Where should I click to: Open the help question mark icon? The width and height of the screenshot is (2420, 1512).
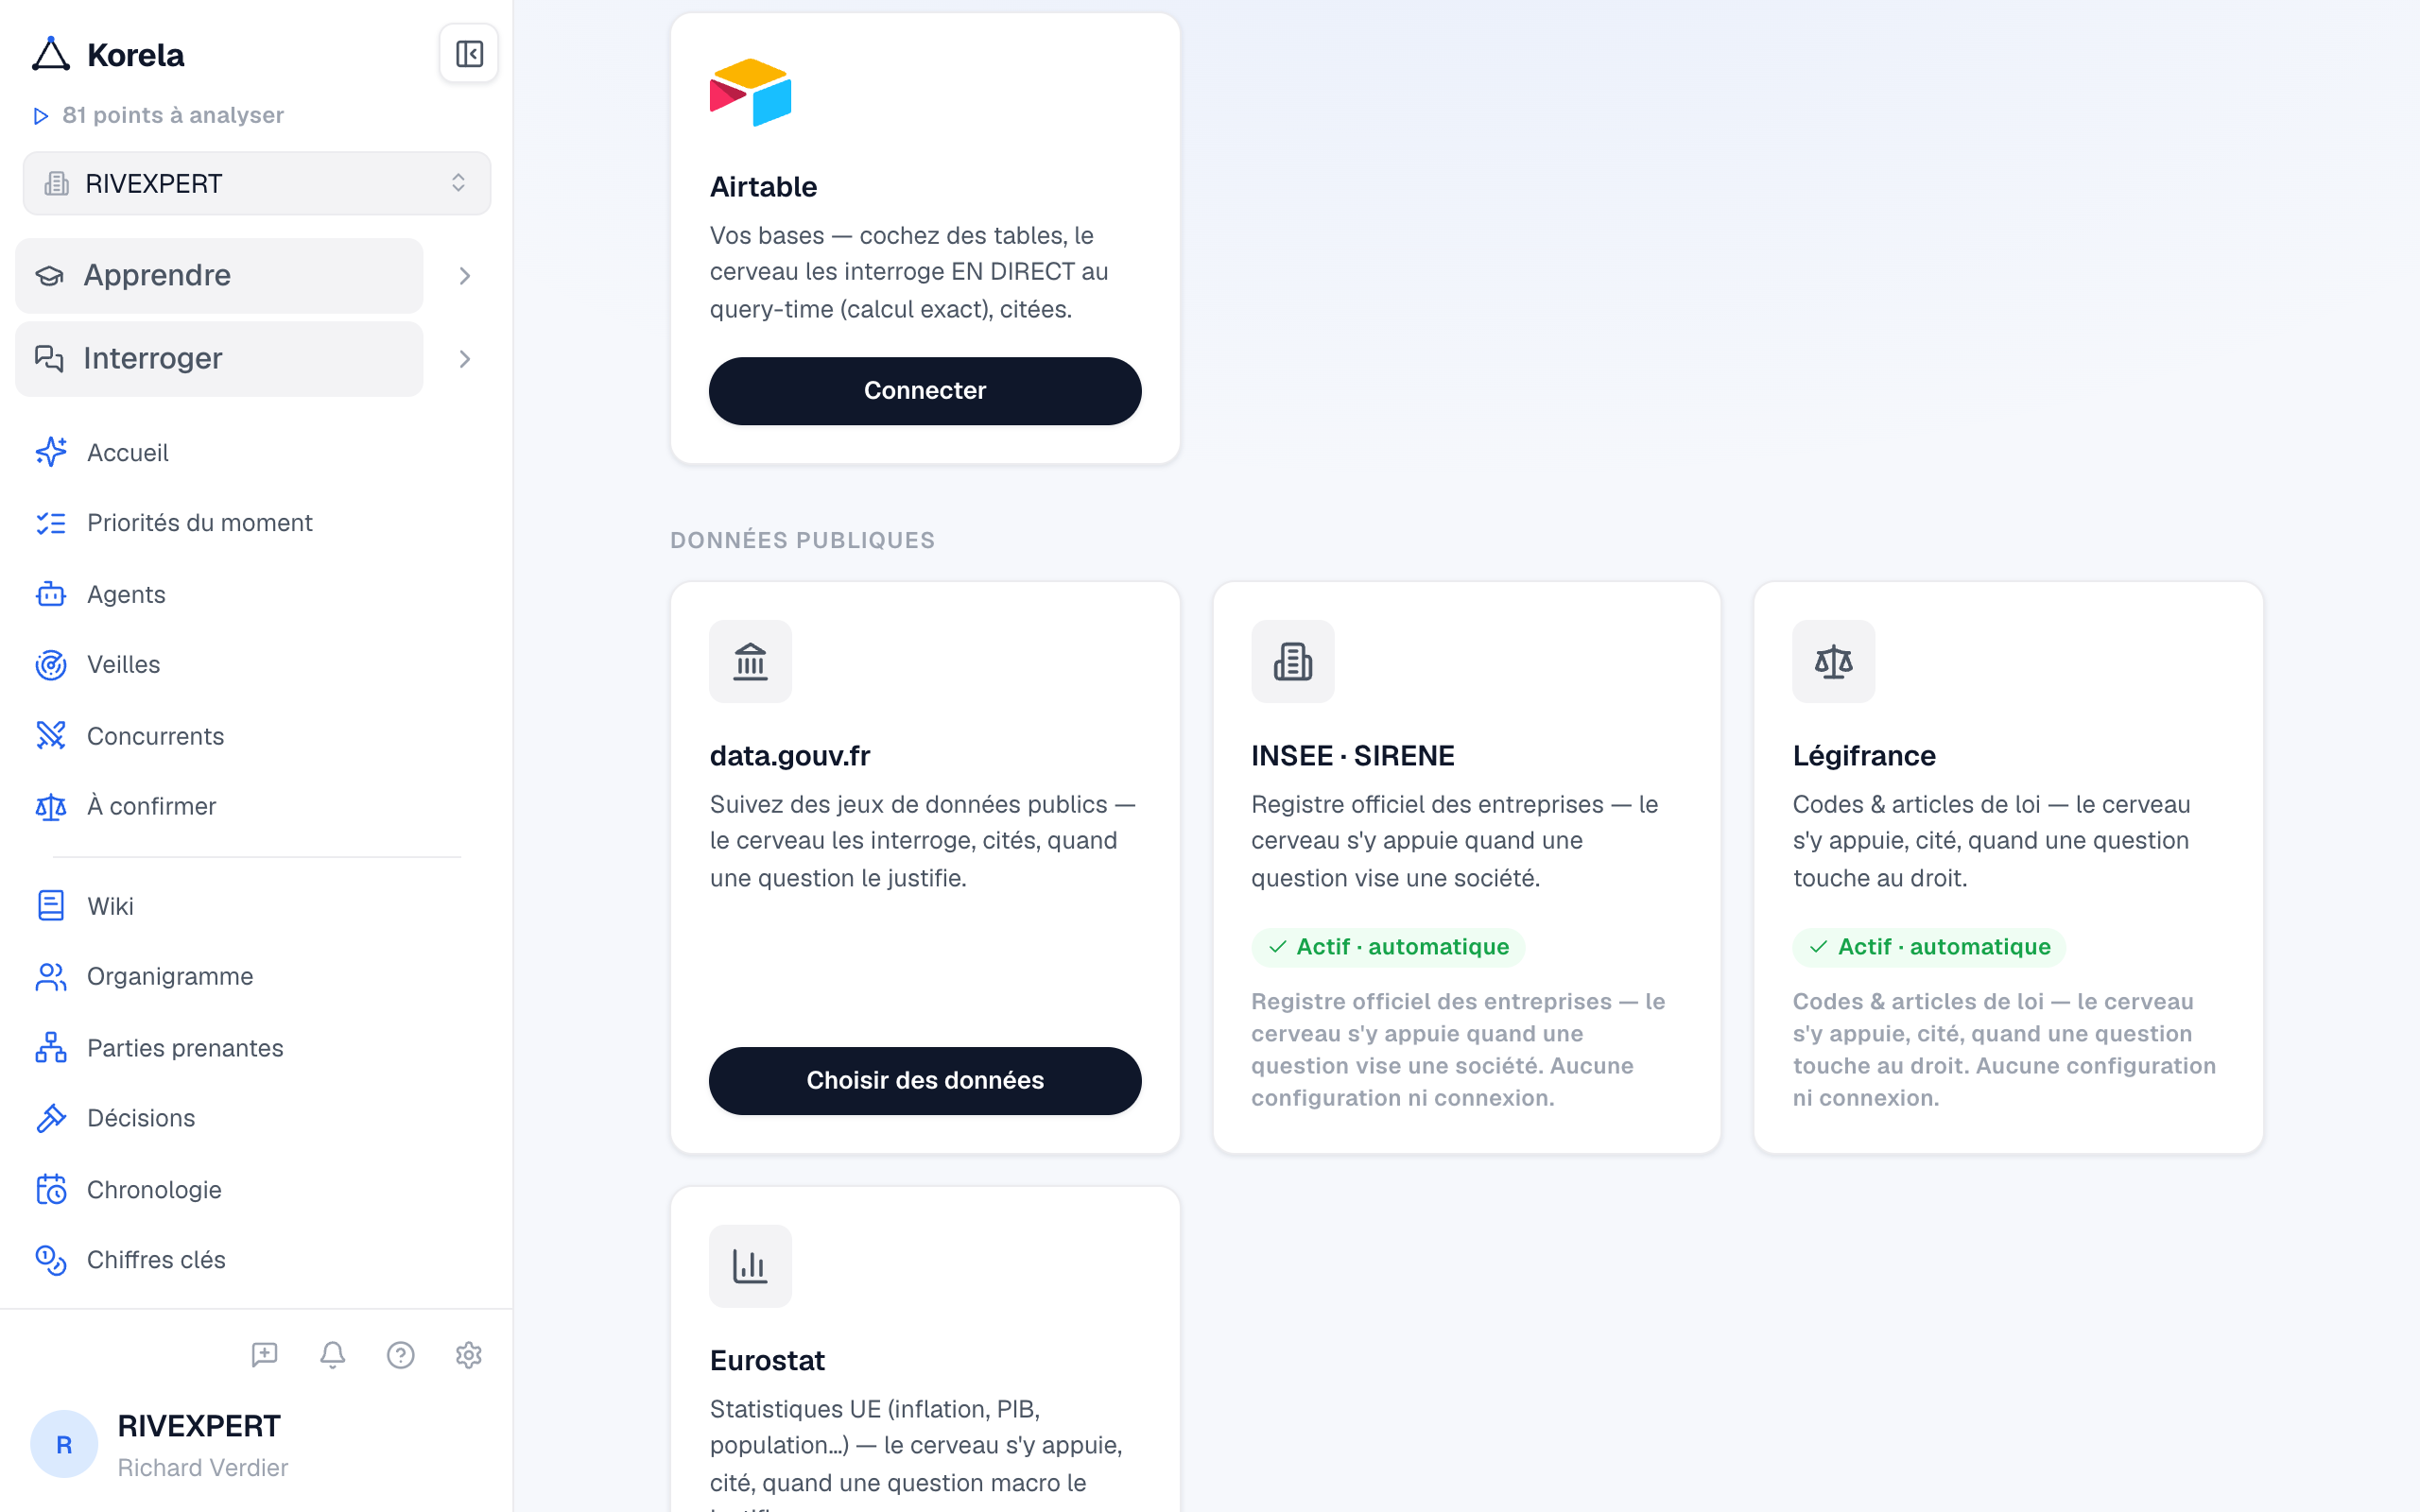(401, 1355)
